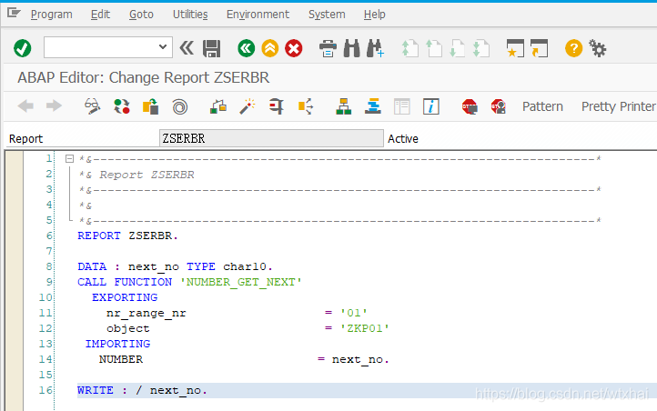Click the Direct Processing test icon
Image resolution: width=657 pixels, height=411 pixels.
coord(276,106)
